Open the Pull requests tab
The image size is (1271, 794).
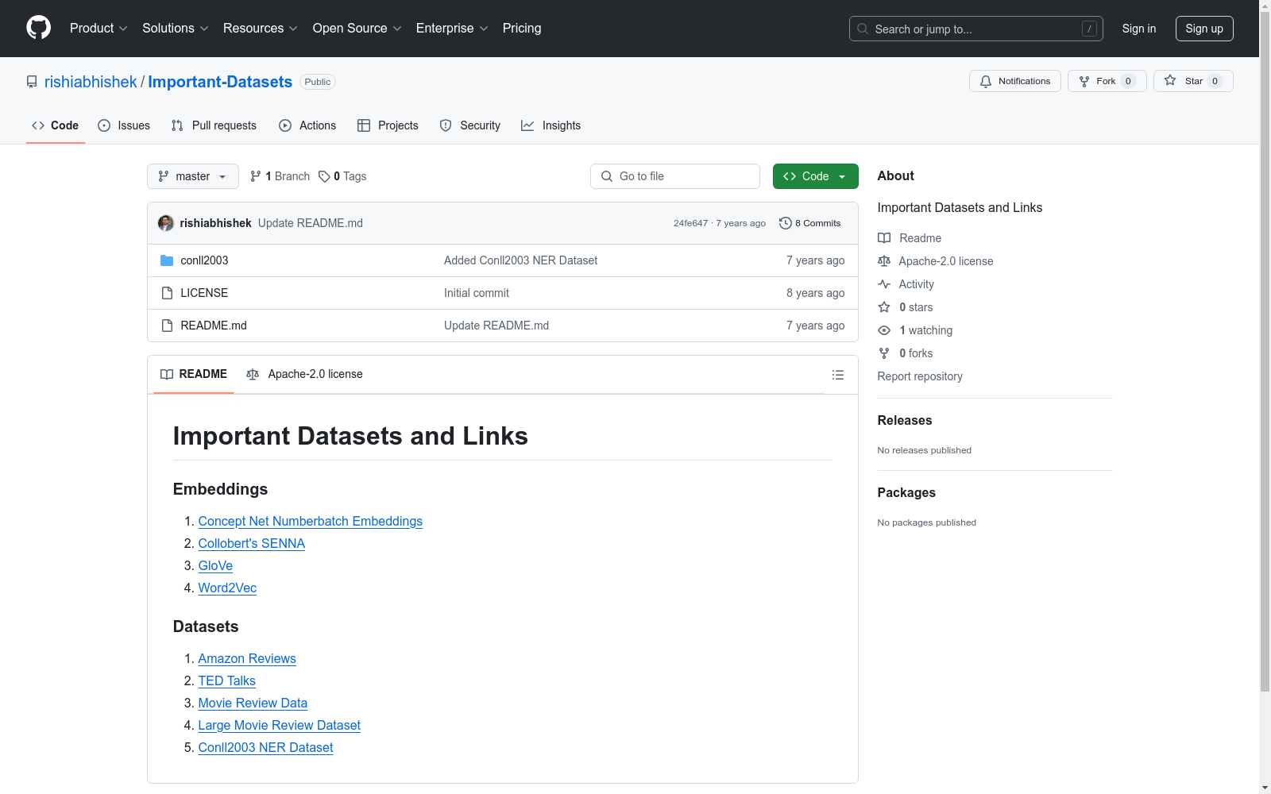click(214, 125)
